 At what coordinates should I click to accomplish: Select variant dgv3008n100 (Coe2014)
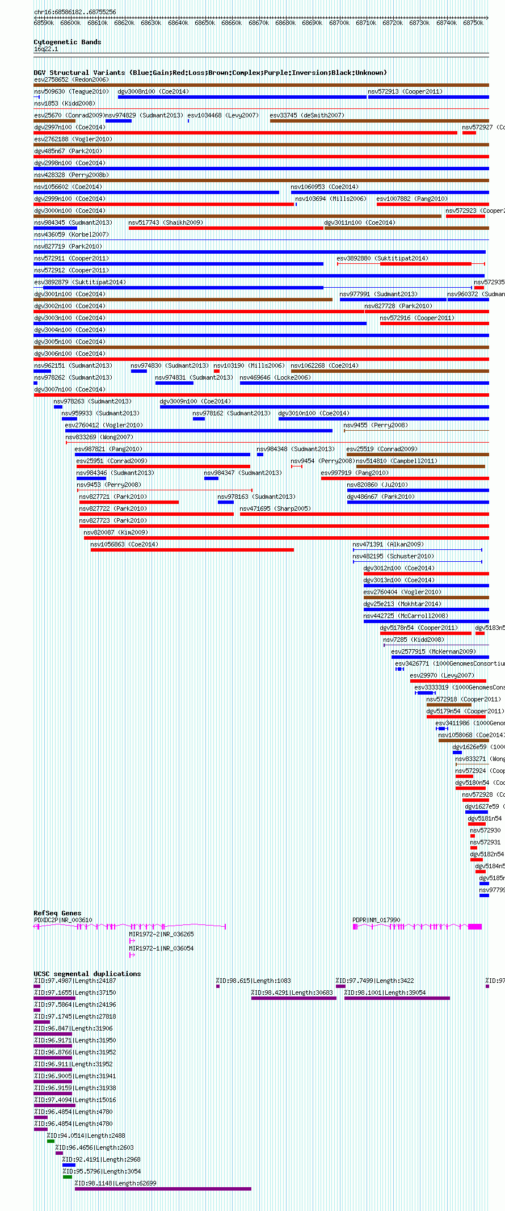(x=153, y=92)
